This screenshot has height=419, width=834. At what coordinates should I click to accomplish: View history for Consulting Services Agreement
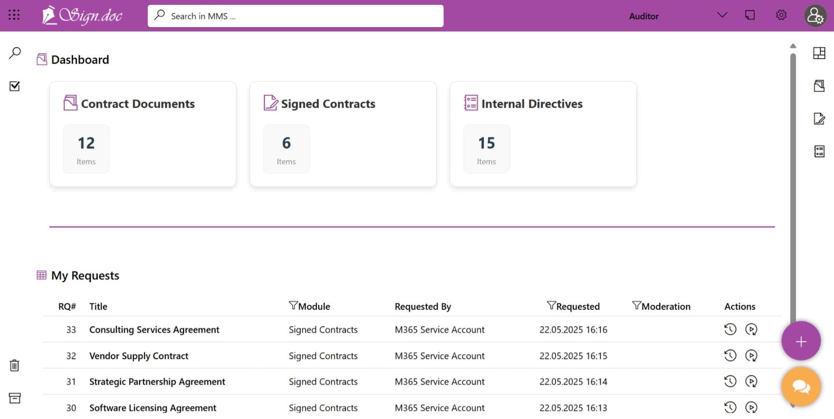(x=730, y=329)
